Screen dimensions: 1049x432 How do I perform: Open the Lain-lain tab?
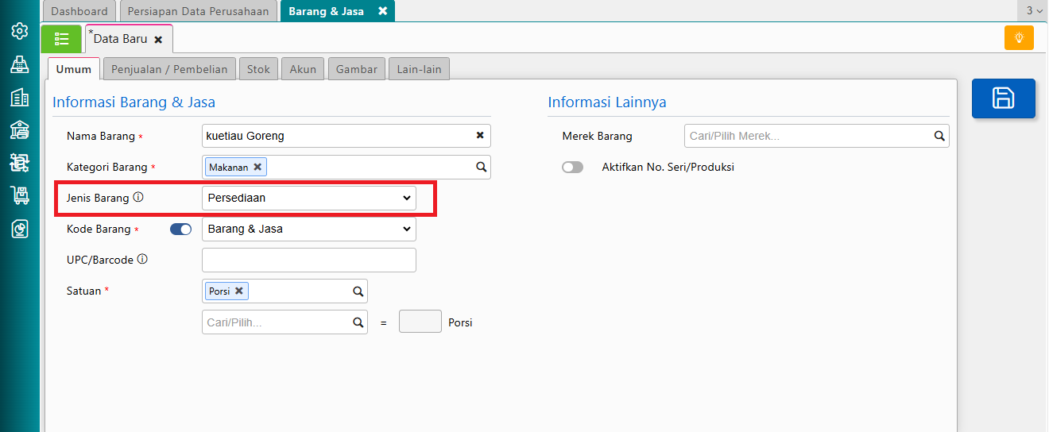point(419,69)
